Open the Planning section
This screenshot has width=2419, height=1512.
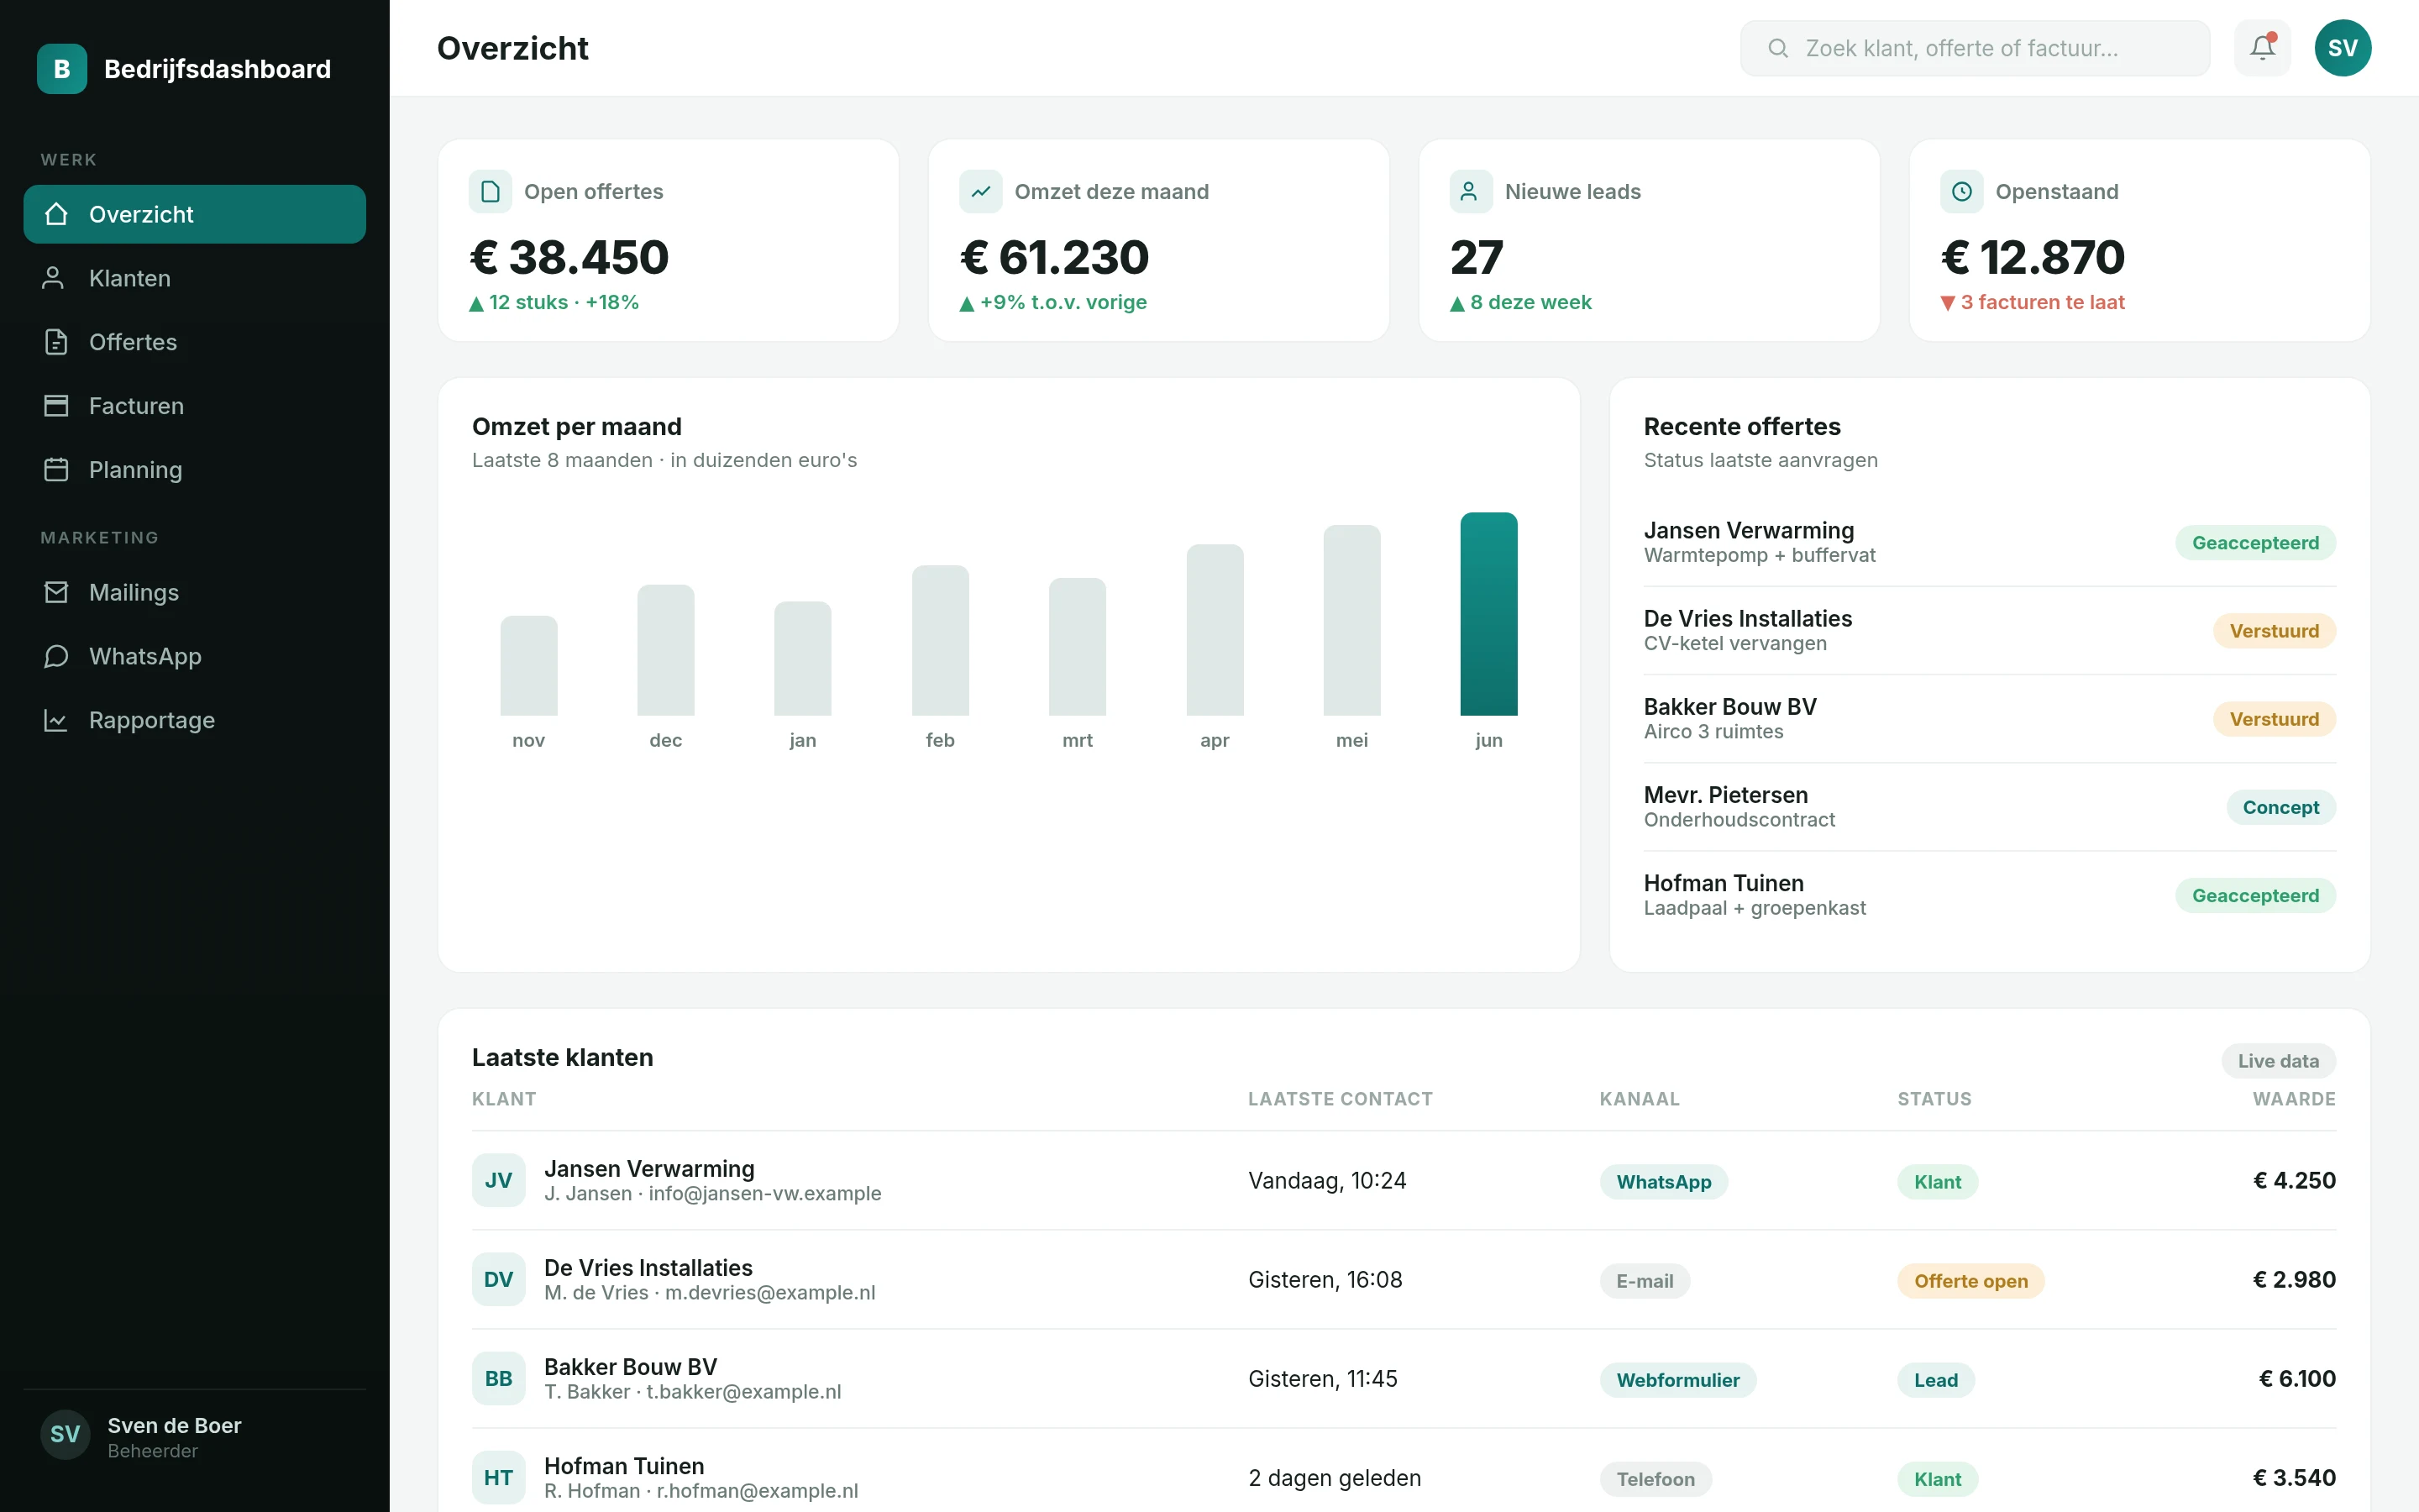[195, 470]
